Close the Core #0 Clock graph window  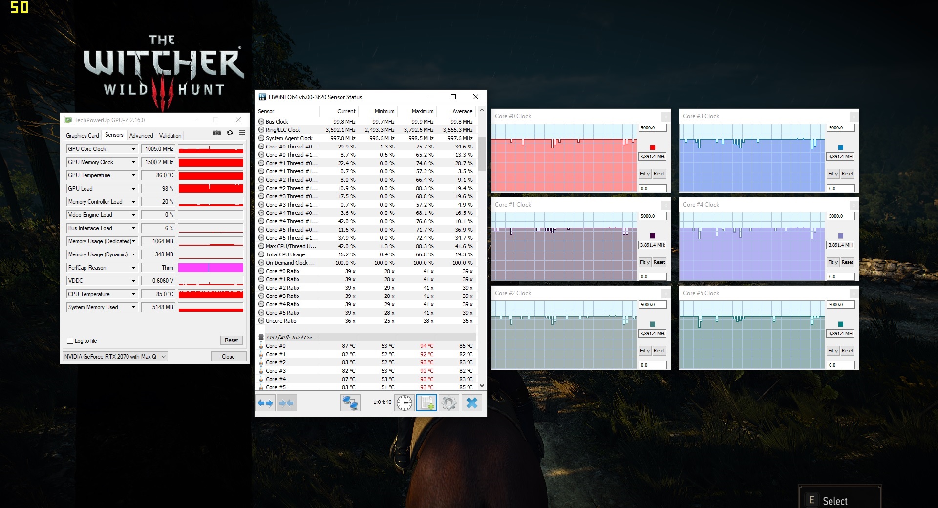click(665, 116)
